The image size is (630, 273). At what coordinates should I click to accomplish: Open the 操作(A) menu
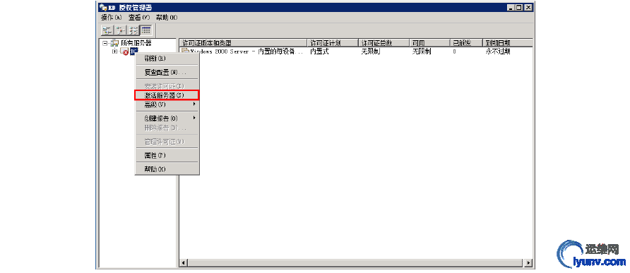point(112,18)
